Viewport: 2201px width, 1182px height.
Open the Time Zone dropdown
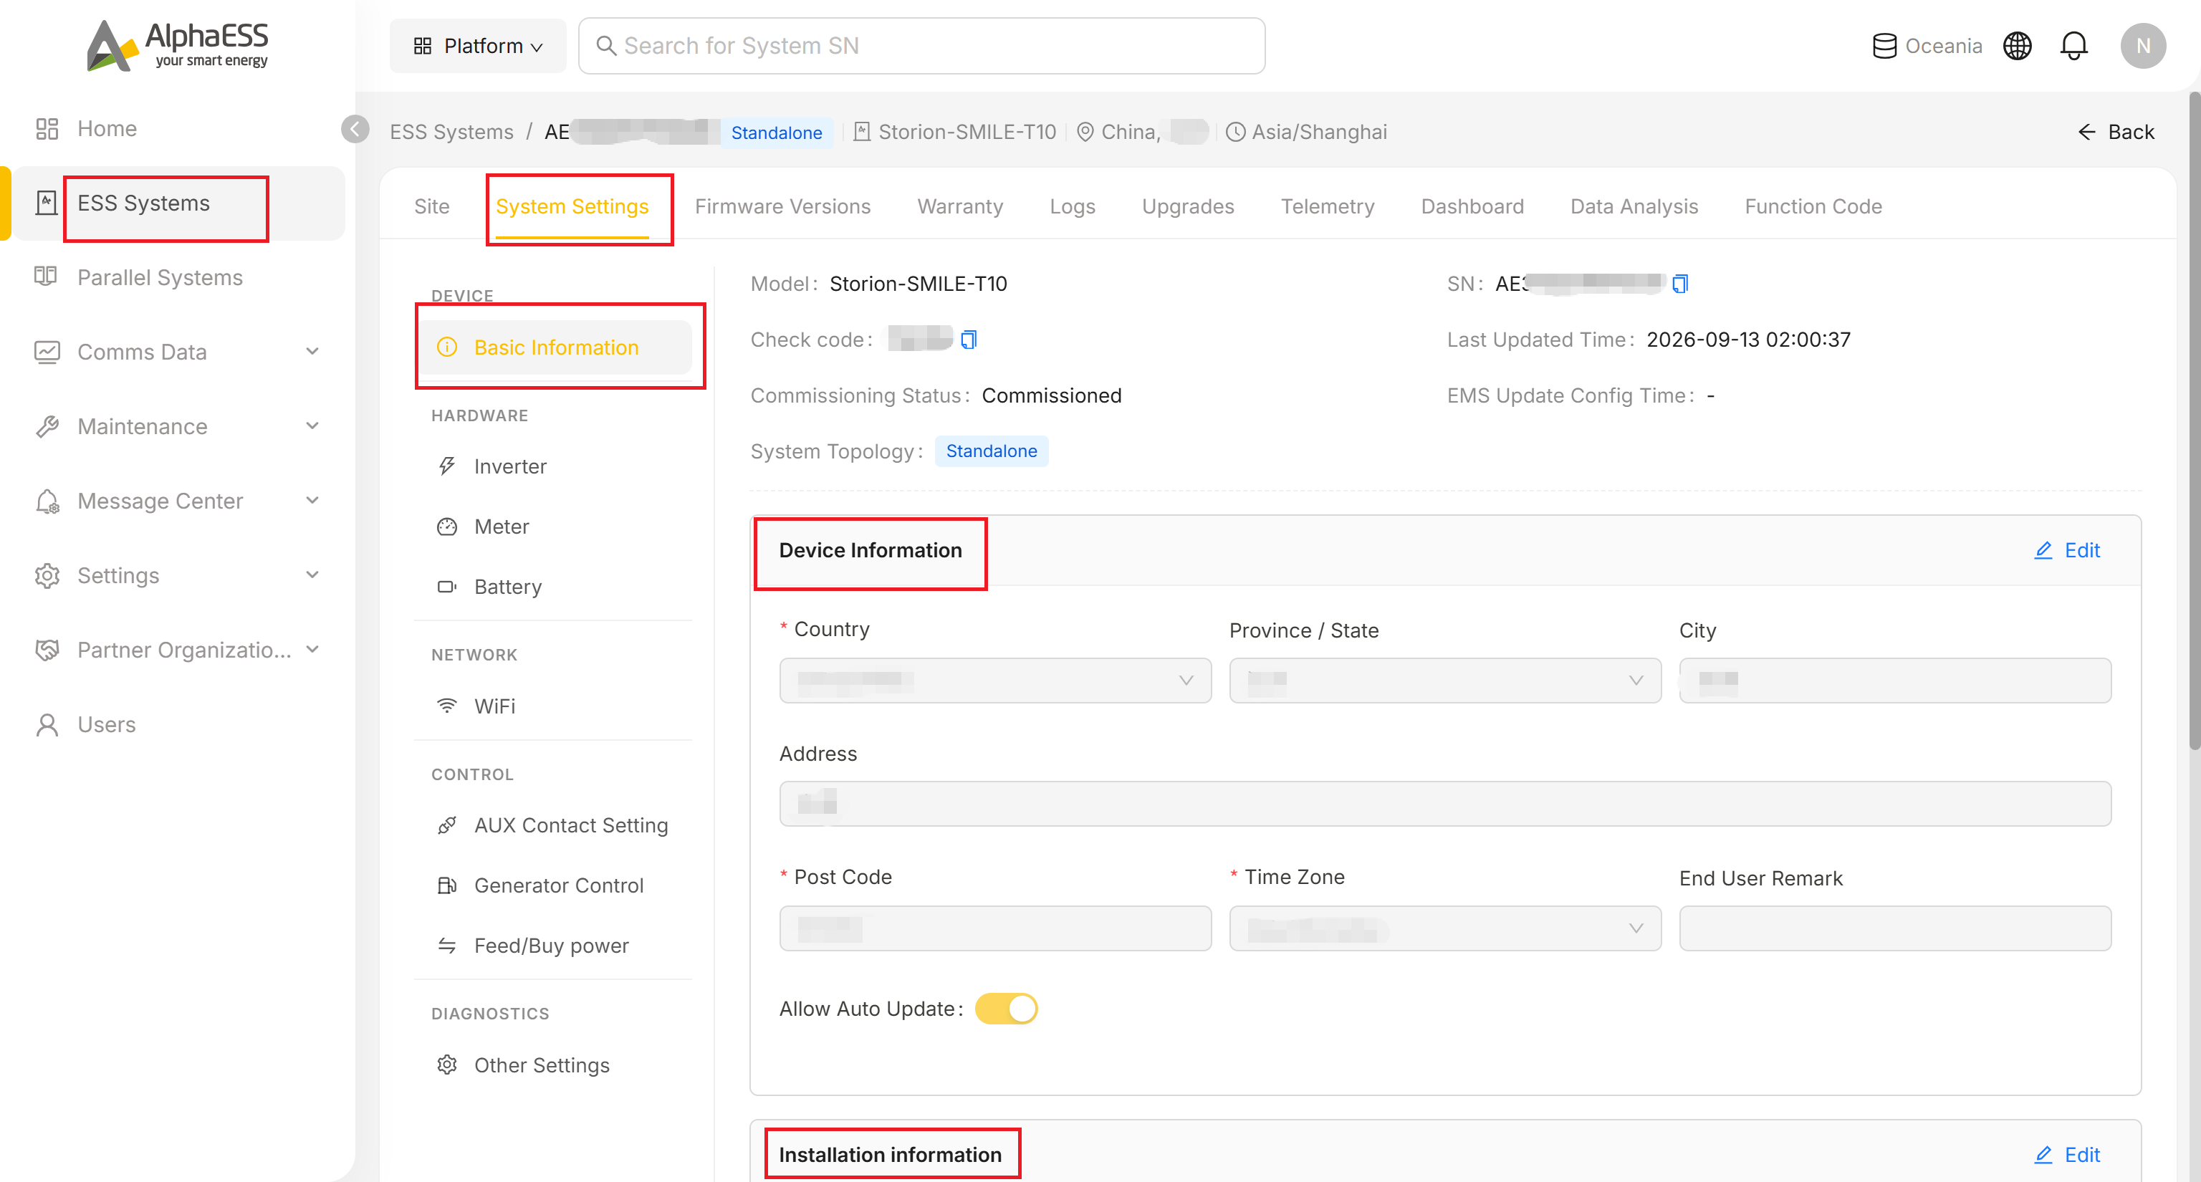(x=1445, y=928)
